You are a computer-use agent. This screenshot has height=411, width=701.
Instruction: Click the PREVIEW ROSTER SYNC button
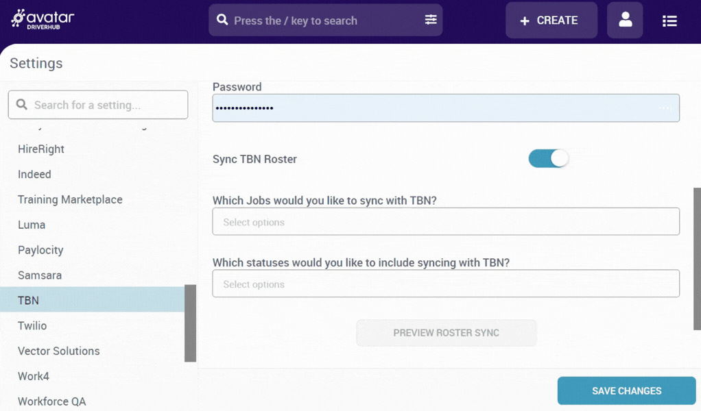click(446, 333)
